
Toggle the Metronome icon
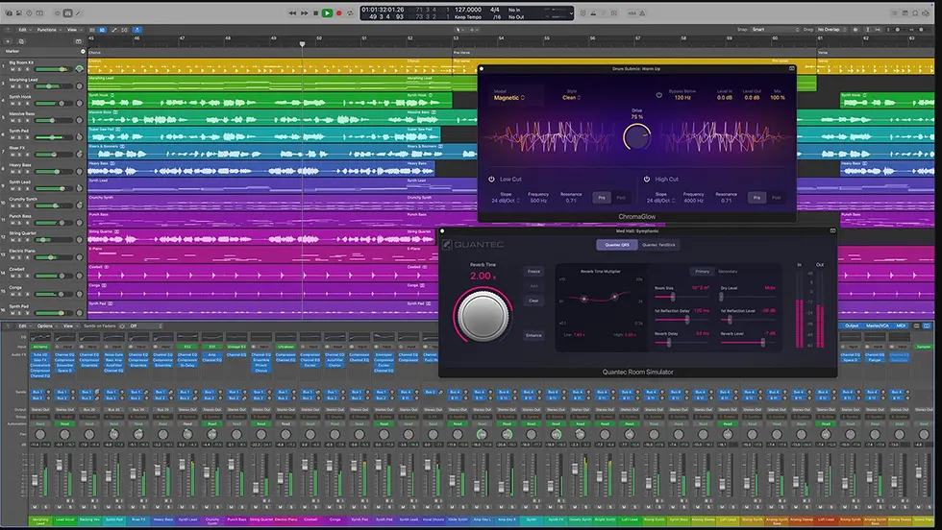[642, 13]
